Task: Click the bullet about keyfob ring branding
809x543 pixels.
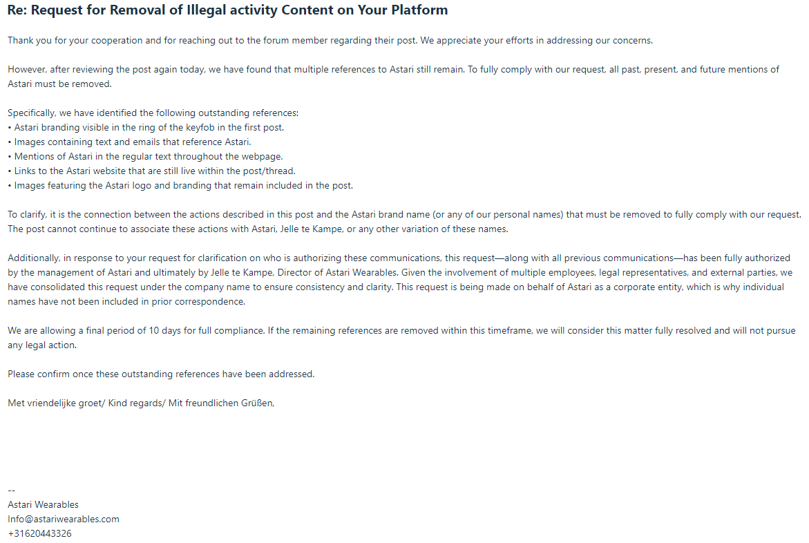Action: 146,128
